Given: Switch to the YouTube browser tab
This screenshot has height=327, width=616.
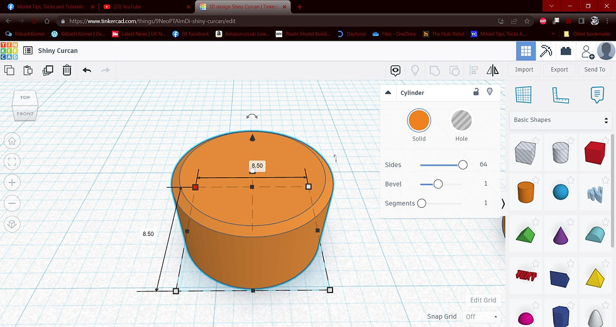Looking at the screenshot, I should point(146,7).
